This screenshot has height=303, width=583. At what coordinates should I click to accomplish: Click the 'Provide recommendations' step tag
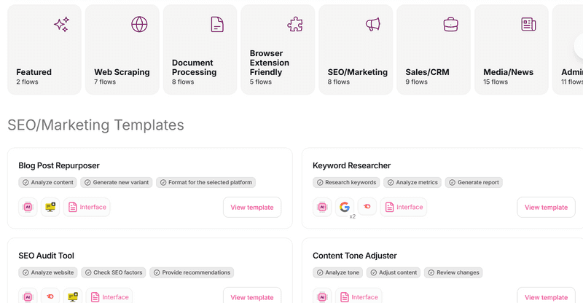192,272
